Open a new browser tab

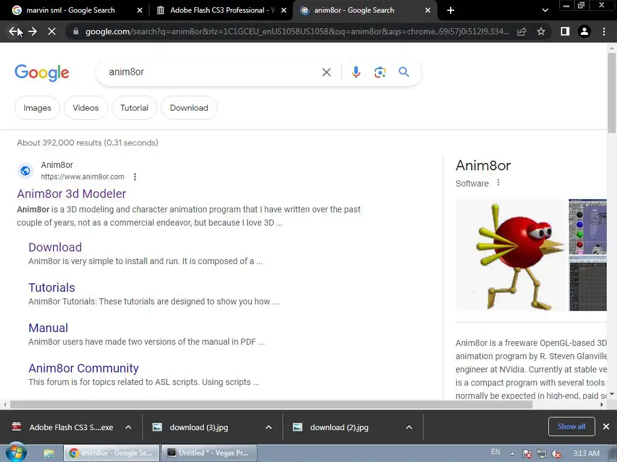click(451, 10)
